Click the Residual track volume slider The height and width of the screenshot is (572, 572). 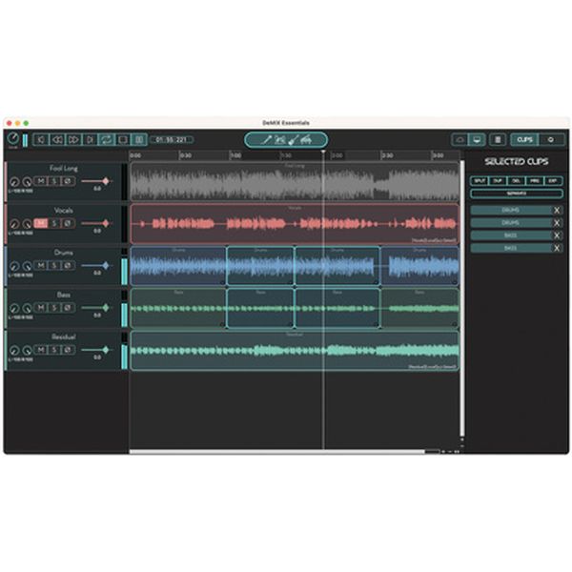pos(96,350)
